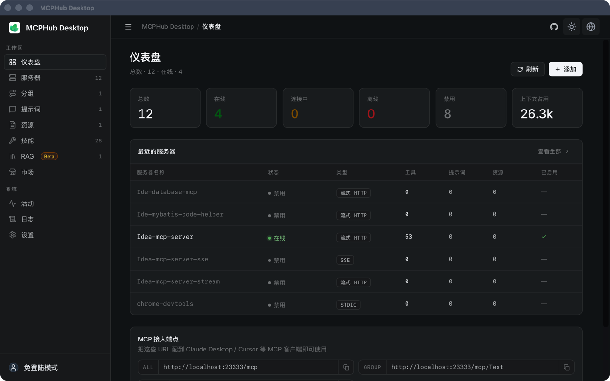The height and width of the screenshot is (381, 610).
Task: Click the 刷新 button
Action: (528, 70)
